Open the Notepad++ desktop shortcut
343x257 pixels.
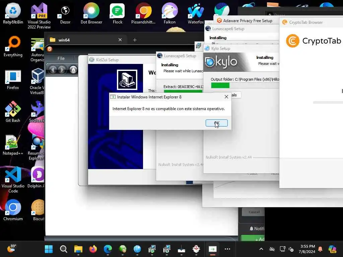tap(13, 145)
